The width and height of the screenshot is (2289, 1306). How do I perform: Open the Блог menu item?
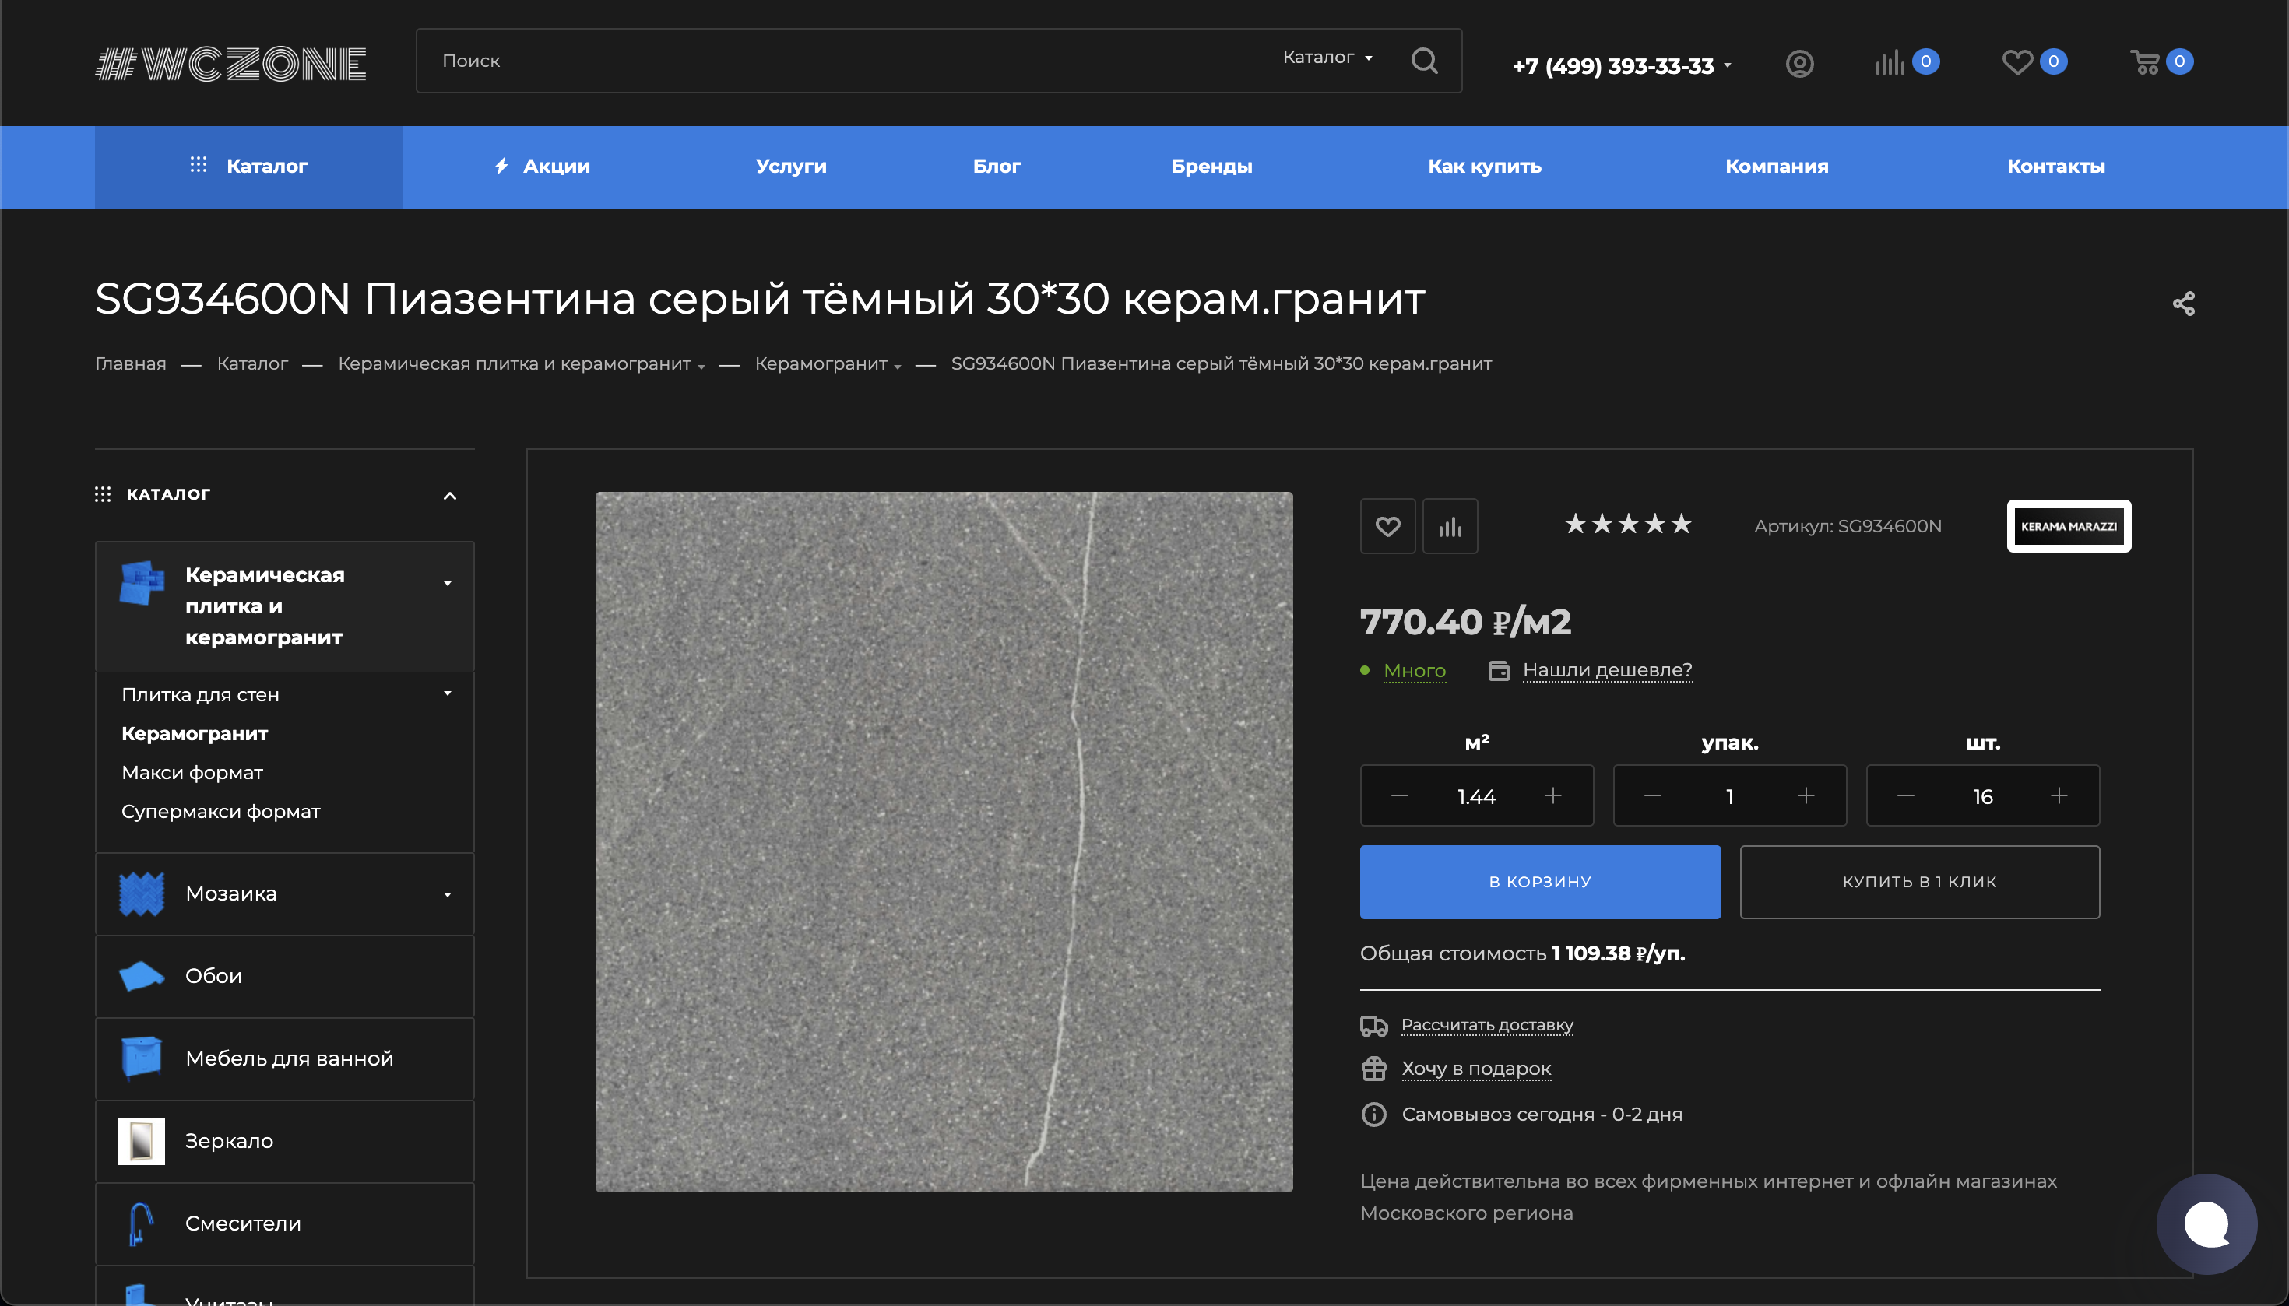996,166
